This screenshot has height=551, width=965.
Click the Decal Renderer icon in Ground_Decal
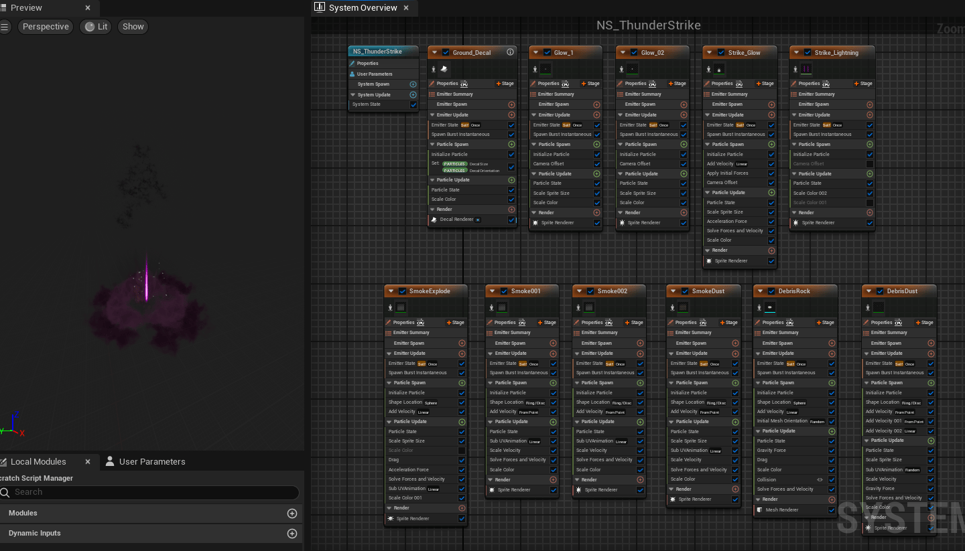click(434, 220)
